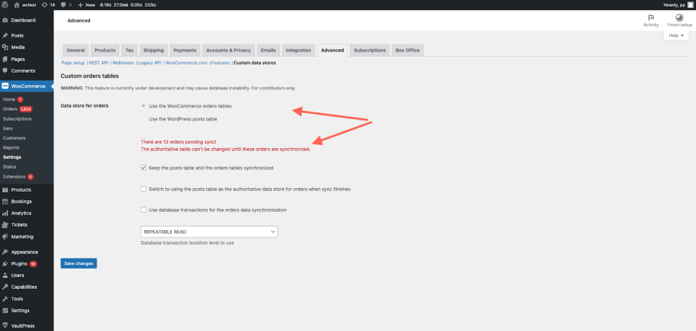
Task: Open the Plugins sidebar menu icon
Action: tap(5, 263)
